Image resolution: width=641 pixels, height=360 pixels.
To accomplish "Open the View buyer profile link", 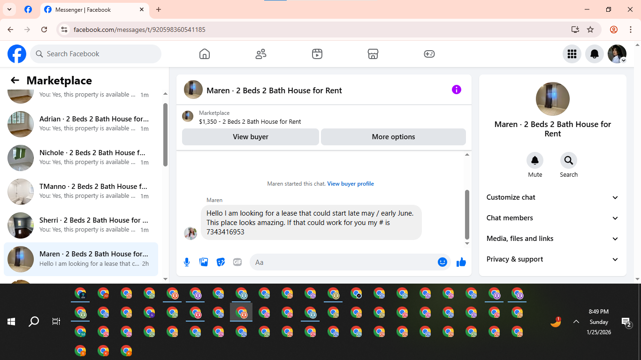I will [351, 184].
